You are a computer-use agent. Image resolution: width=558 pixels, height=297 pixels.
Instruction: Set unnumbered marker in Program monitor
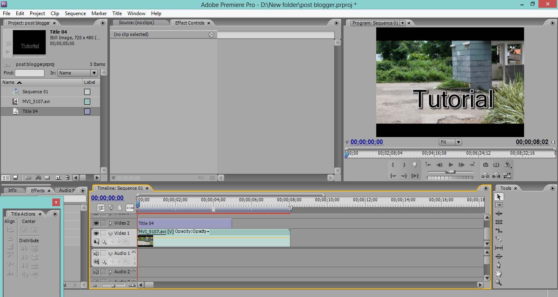tap(415, 164)
